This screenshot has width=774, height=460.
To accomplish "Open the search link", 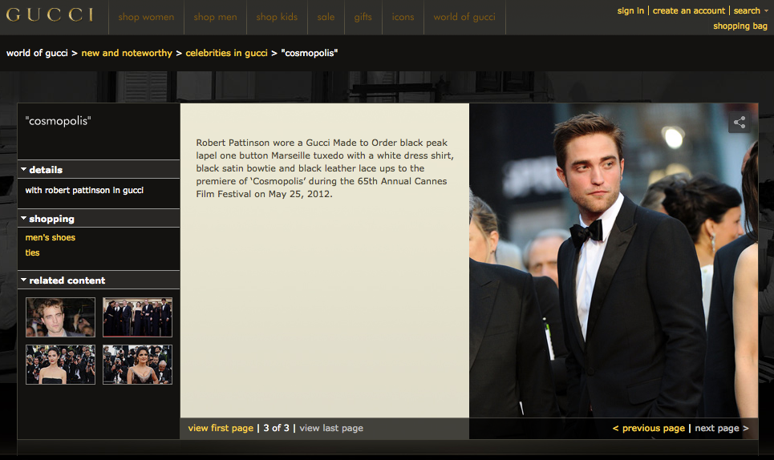I will coord(747,11).
